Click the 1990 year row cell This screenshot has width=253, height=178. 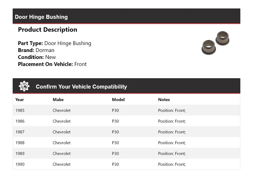click(20, 164)
